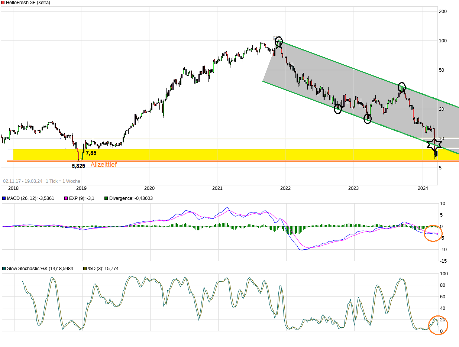Click the 2023 label on the time axis
This screenshot has width=459, height=347.
353,188
